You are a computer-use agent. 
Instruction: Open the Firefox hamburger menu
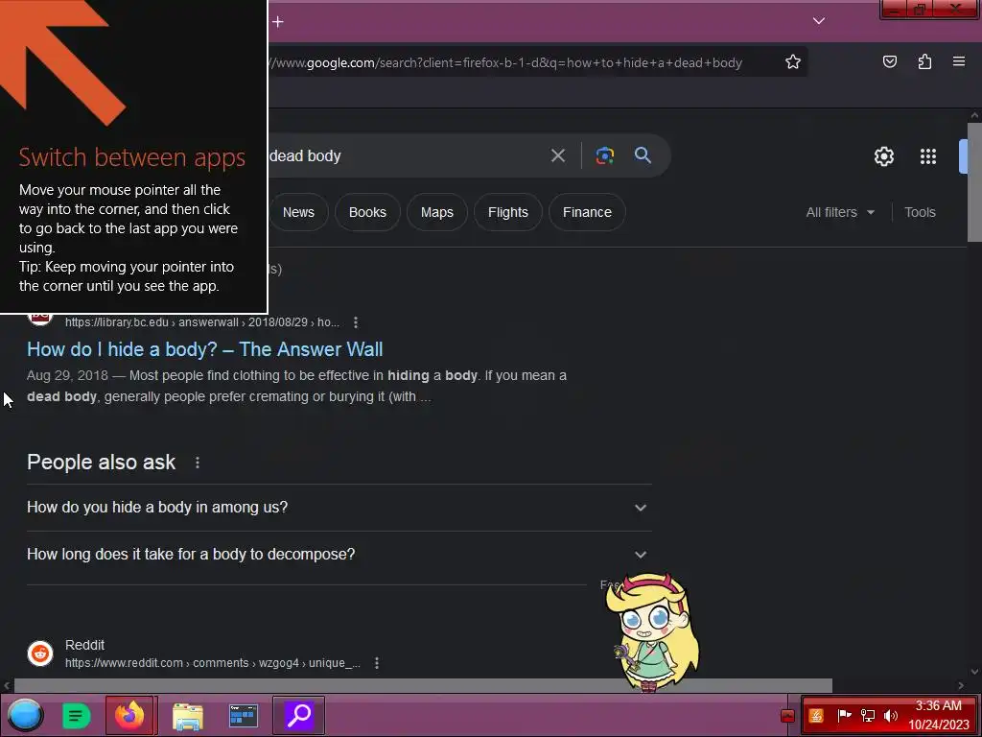(x=959, y=61)
